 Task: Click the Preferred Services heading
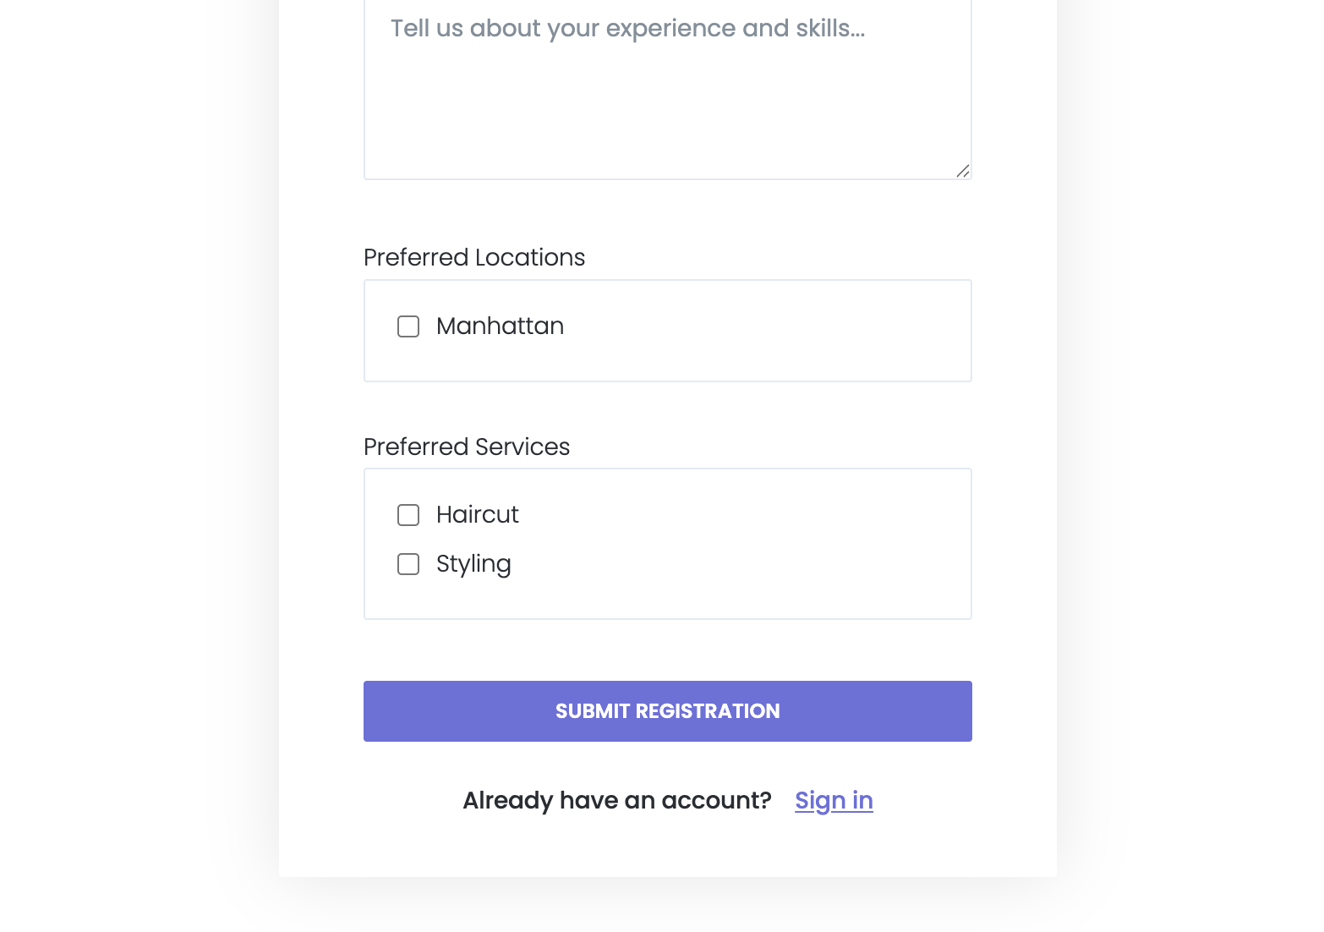[467, 447]
